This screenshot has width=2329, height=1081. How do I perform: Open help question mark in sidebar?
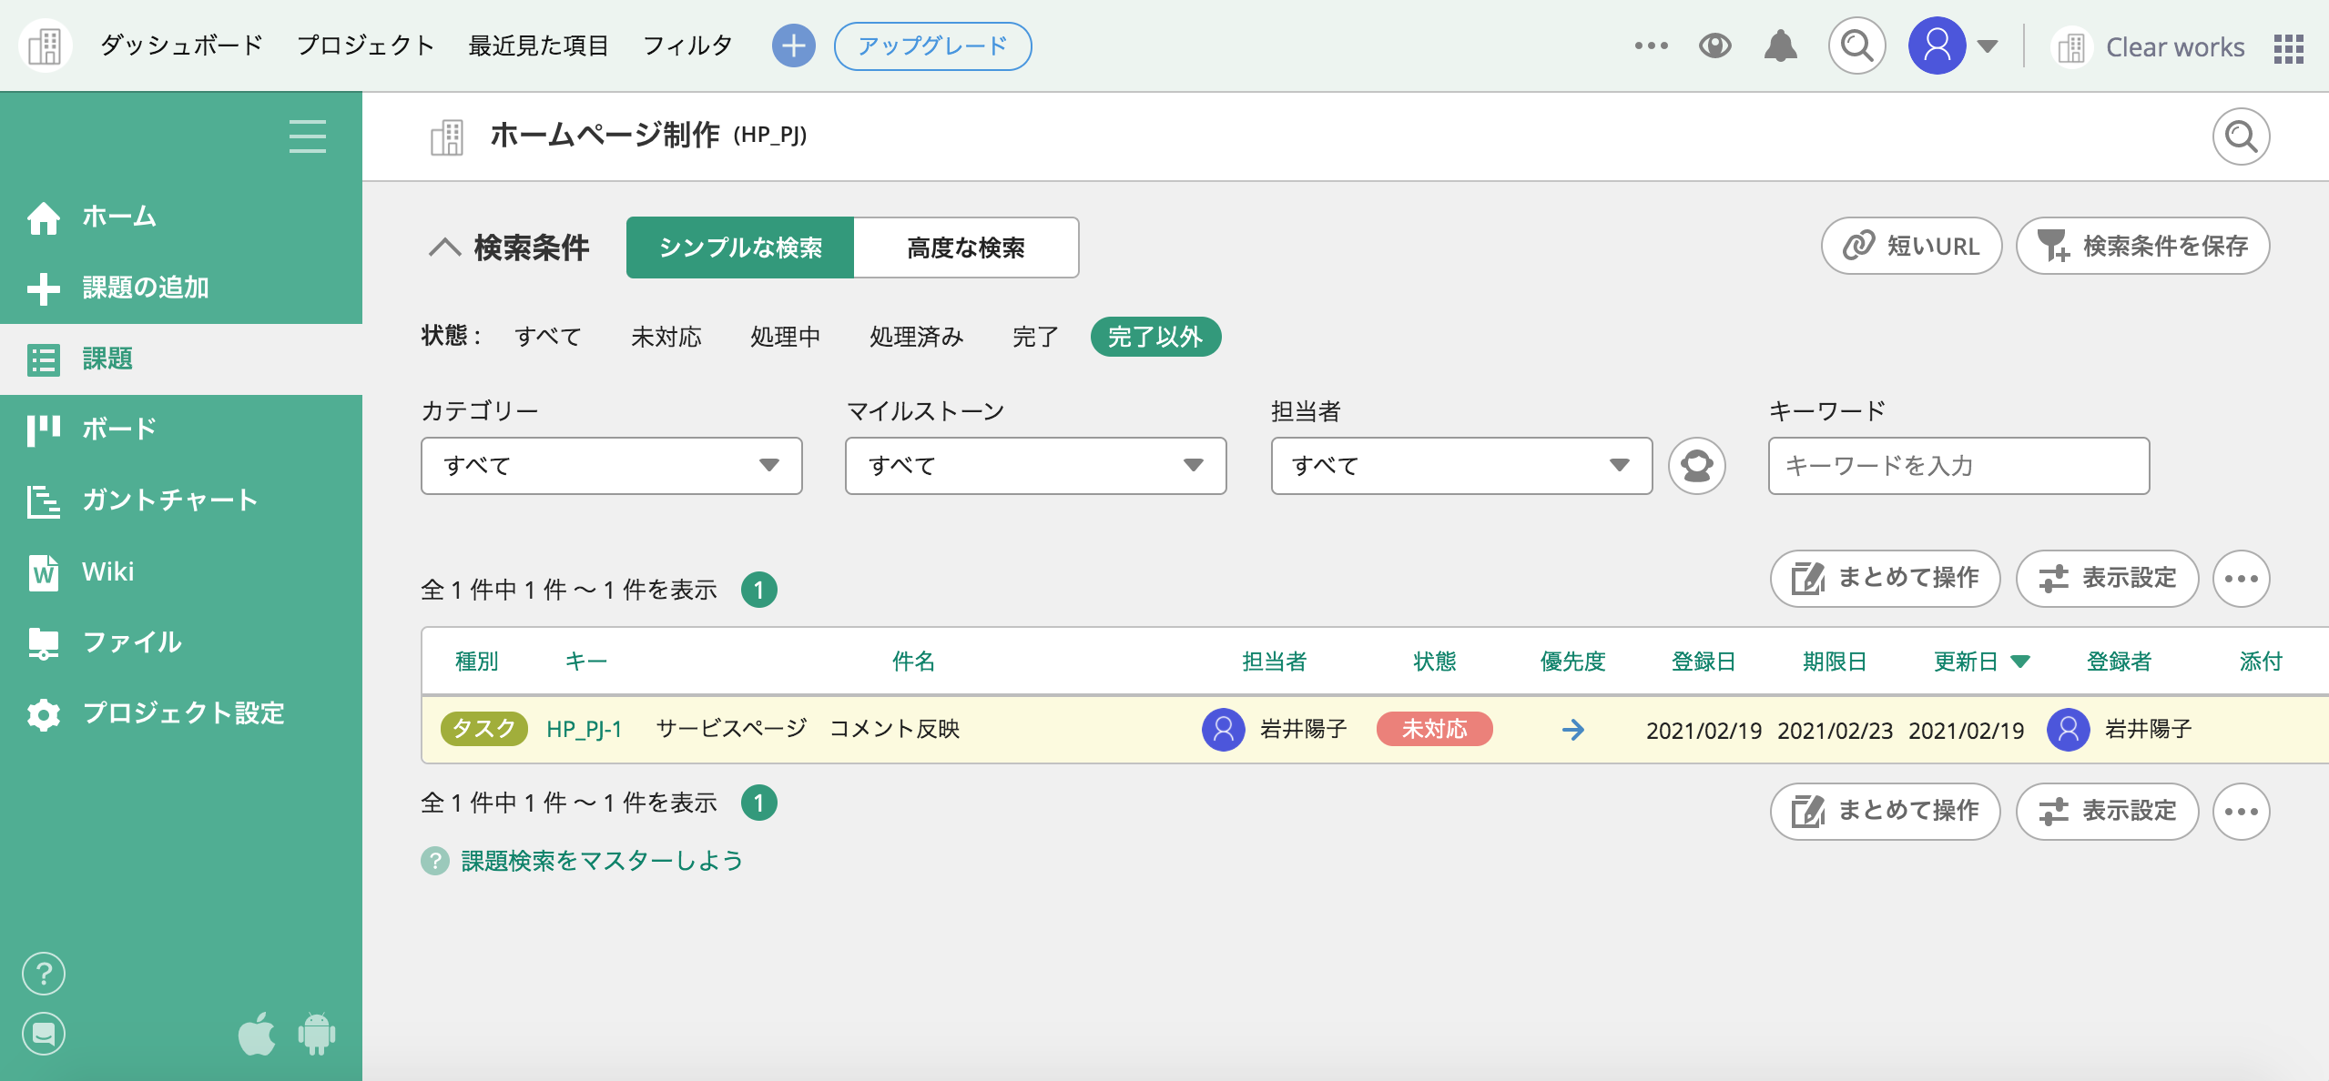pyautogui.click(x=43, y=974)
